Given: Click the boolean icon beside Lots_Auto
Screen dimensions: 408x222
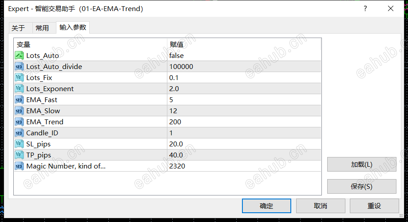Looking at the screenshot, I should 19,55.
